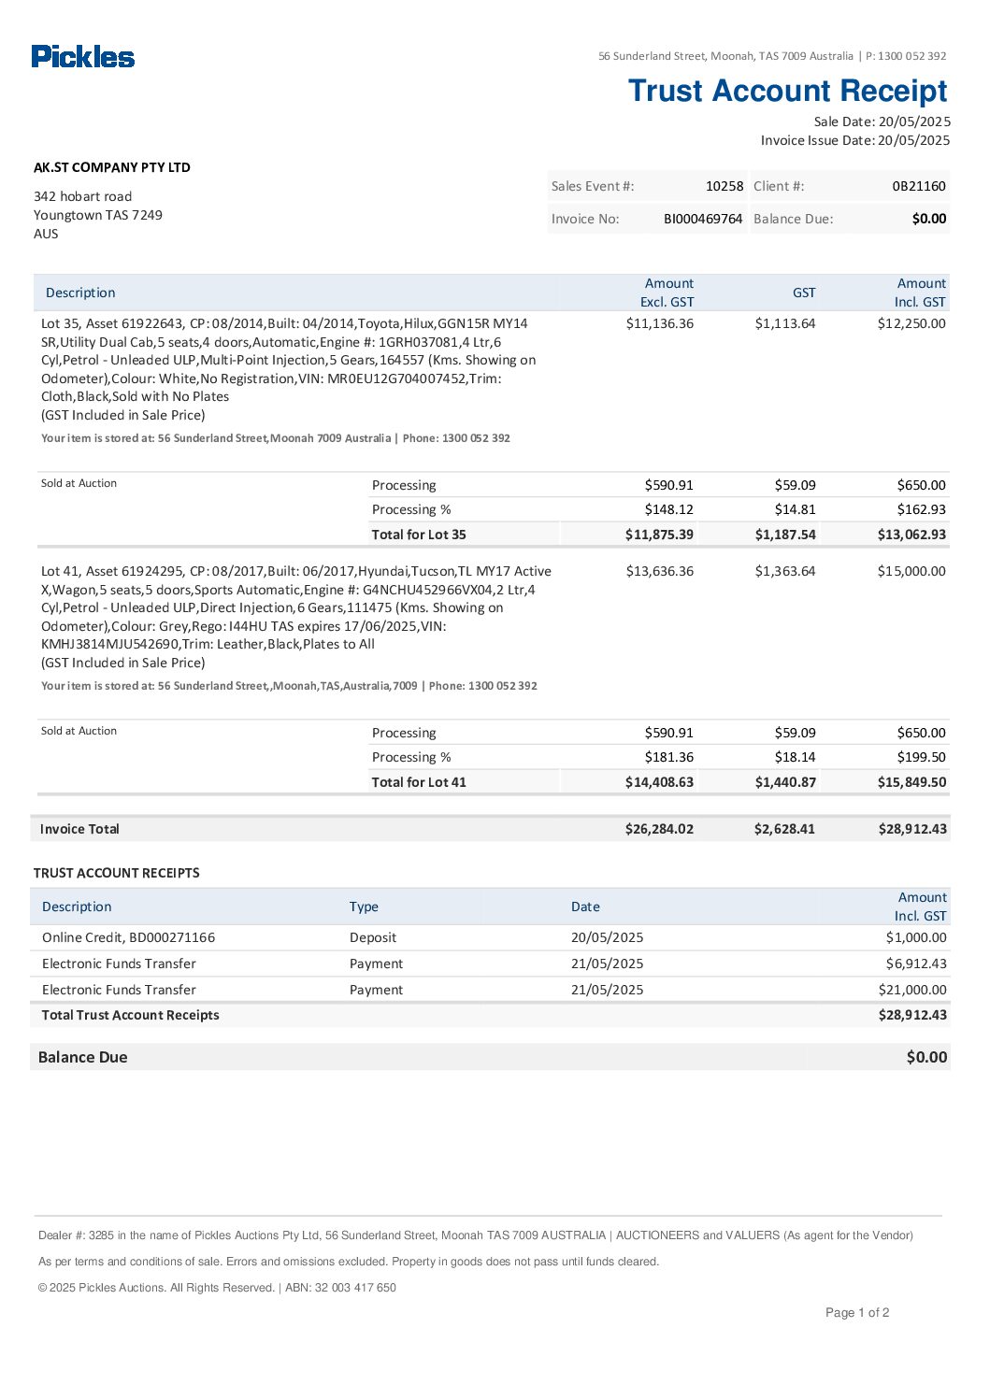Click the customer name "AK.ST COMPANY PTY LTD"
This screenshot has height=1399, width=990.
coord(112,167)
